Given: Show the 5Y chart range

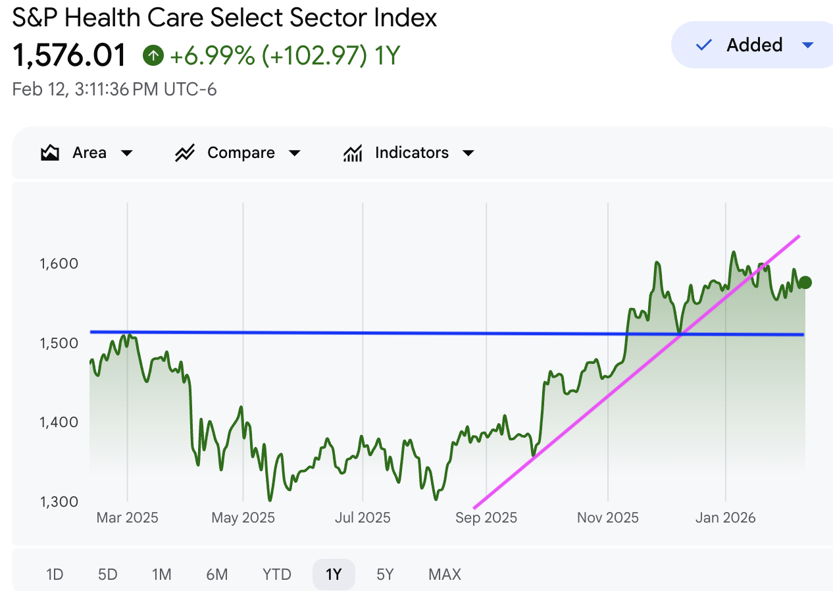Looking at the screenshot, I should tap(385, 575).
